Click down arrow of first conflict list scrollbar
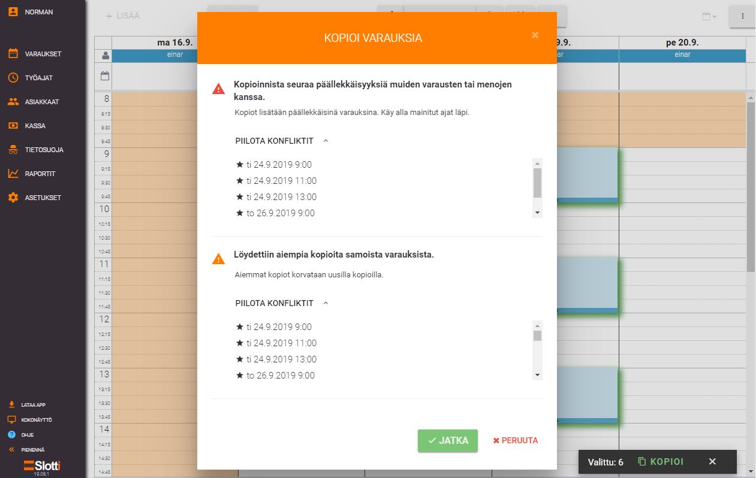This screenshot has width=756, height=478. 537,213
